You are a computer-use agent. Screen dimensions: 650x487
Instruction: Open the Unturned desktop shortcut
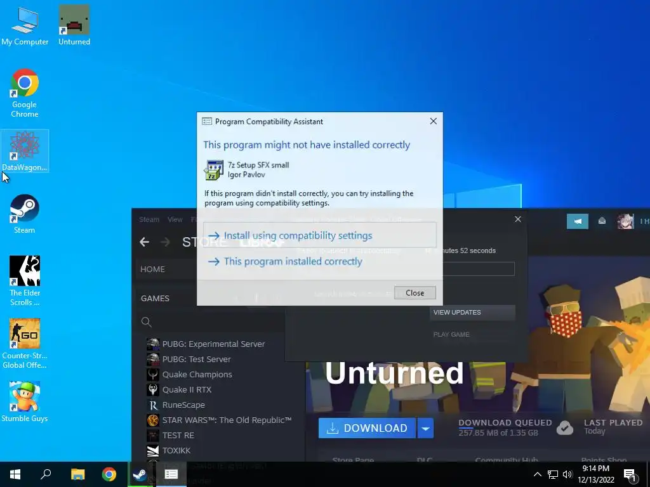[74, 25]
